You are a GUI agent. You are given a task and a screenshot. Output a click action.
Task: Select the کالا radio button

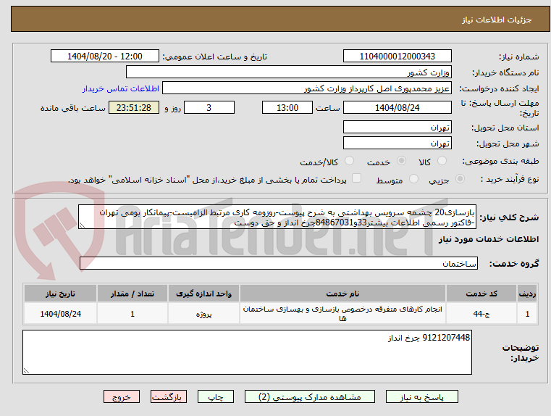pos(442,161)
